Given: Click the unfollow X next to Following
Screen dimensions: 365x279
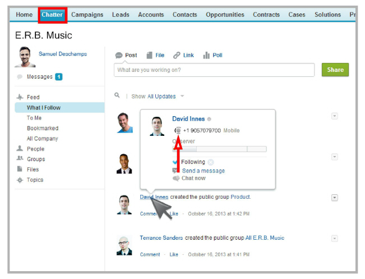Looking at the screenshot, I should point(211,162).
